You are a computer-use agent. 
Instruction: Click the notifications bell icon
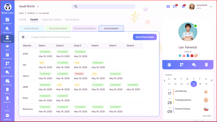click(183, 6)
